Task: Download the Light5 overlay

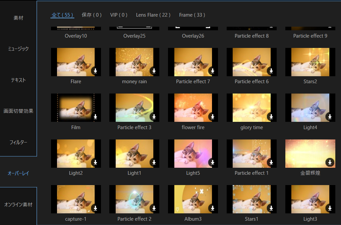Action: (212, 162)
